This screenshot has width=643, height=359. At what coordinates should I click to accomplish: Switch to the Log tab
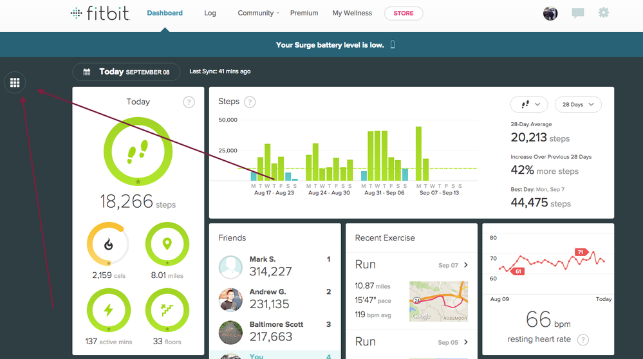(x=210, y=13)
